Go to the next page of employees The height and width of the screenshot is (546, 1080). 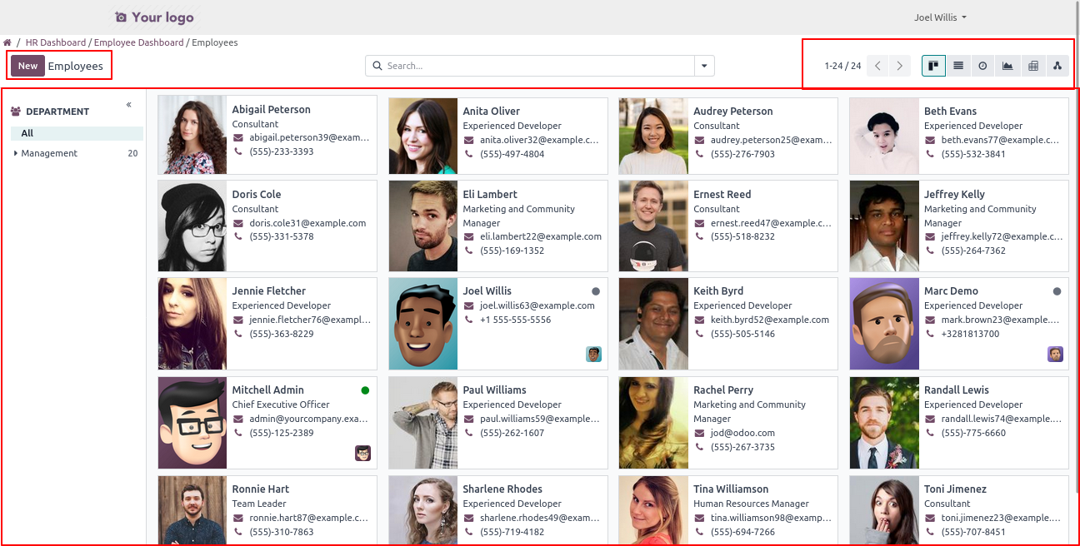coord(899,66)
